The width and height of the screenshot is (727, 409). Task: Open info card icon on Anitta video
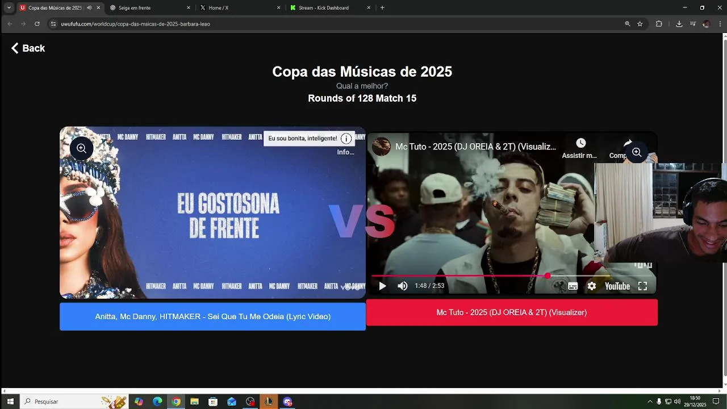pos(346,139)
